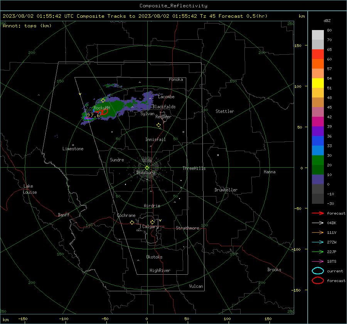
Task: Click the red forecast ellipse legend symbol
Action: (x=318, y=280)
